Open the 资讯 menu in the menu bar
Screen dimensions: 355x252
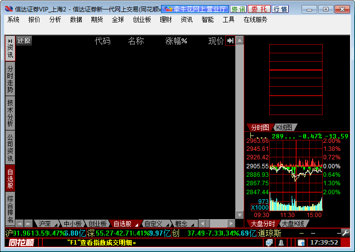186,20
